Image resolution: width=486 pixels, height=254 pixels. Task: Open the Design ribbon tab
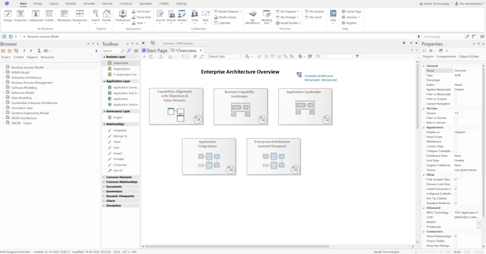(38, 4)
